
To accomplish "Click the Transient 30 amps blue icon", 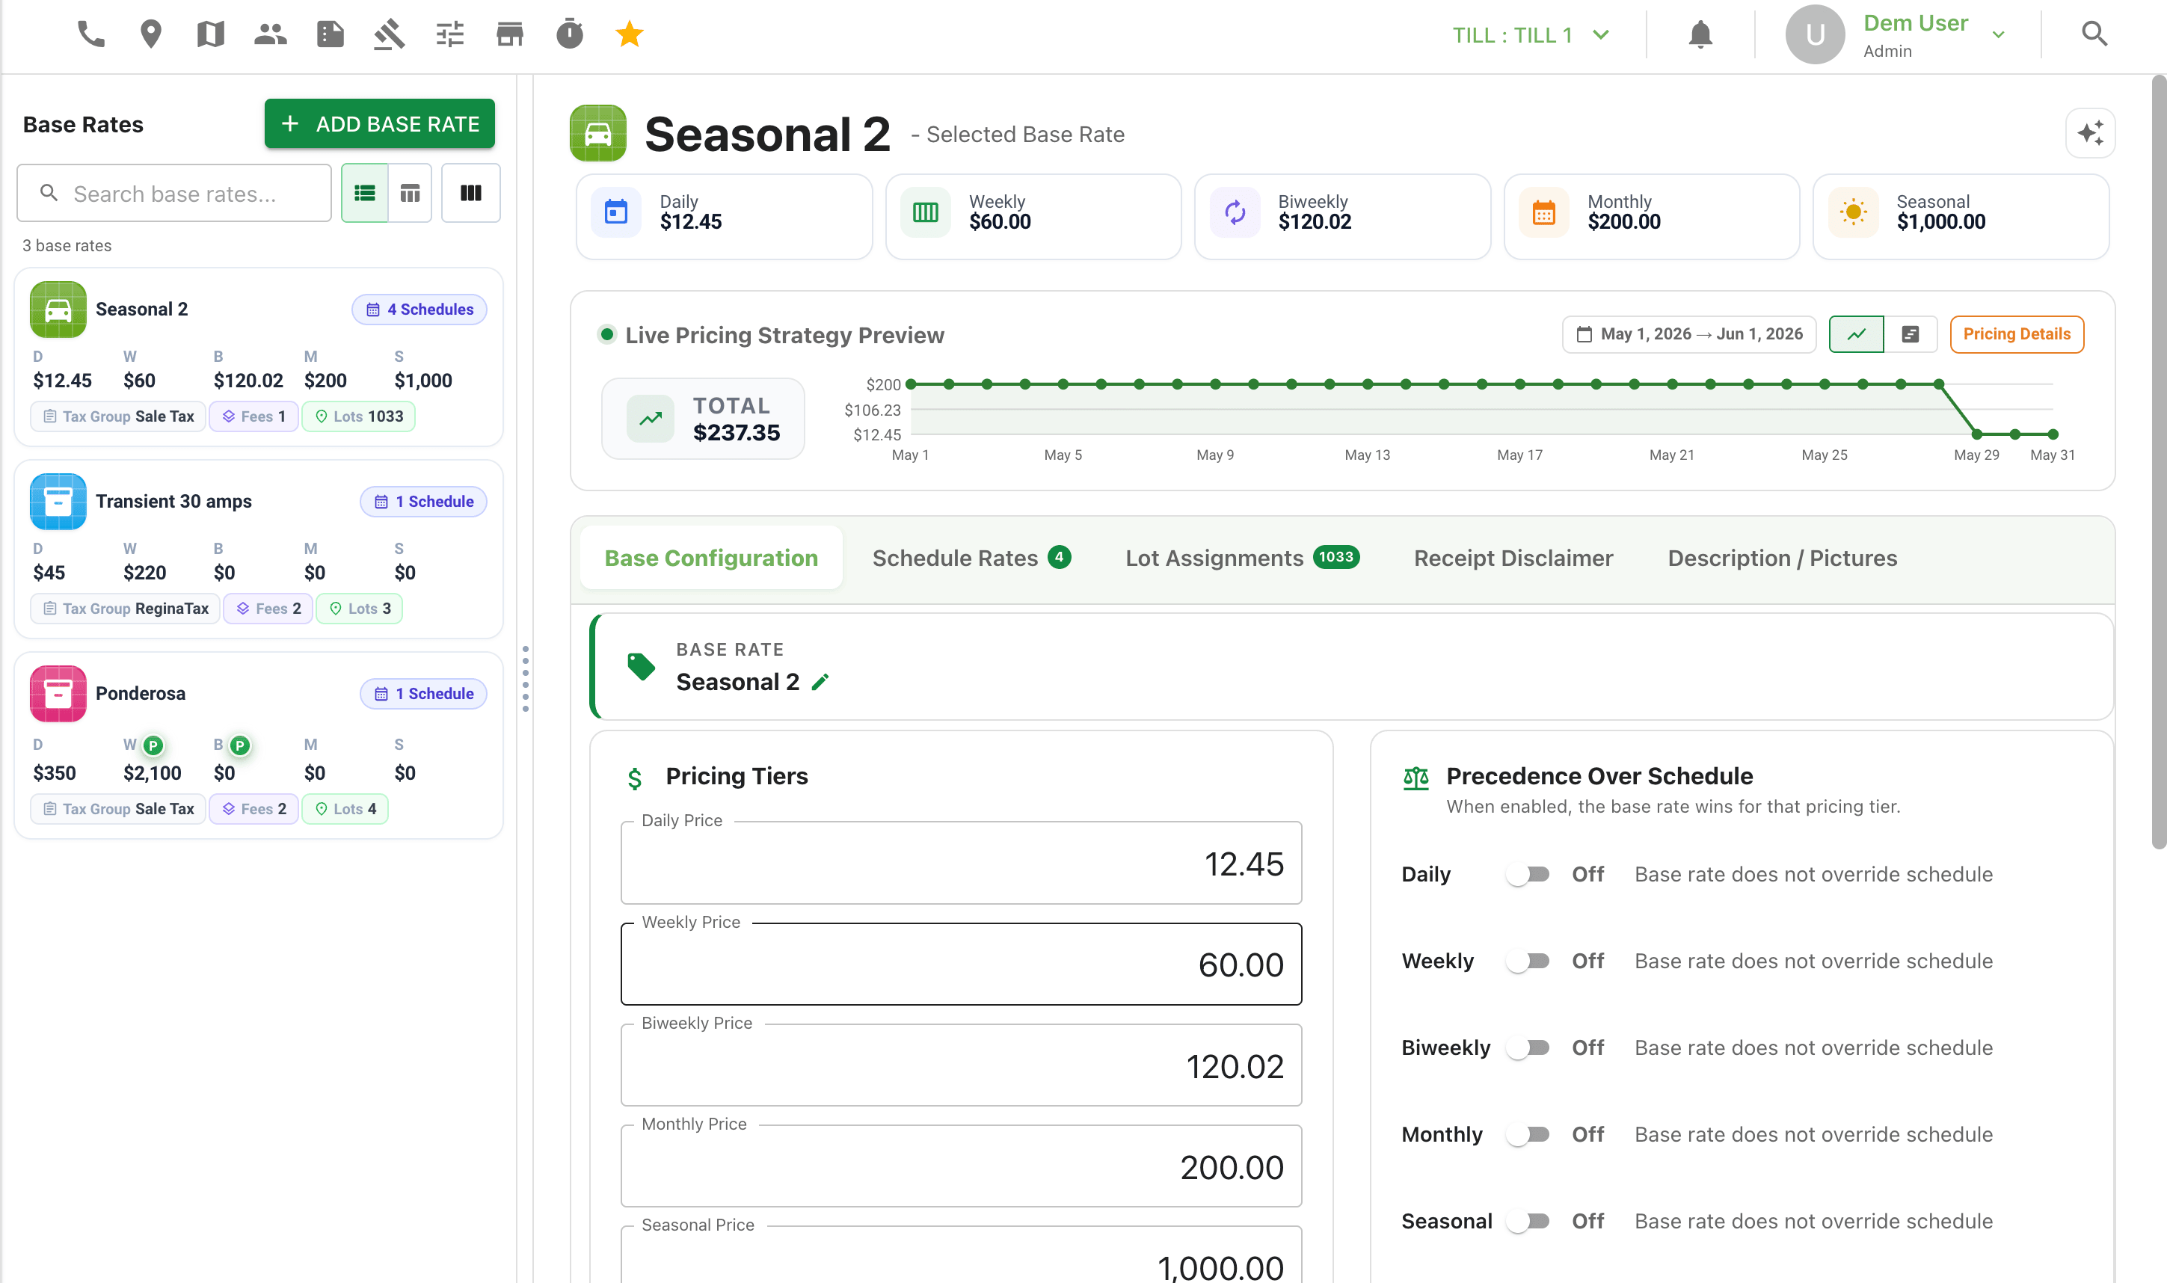I will click(x=58, y=502).
